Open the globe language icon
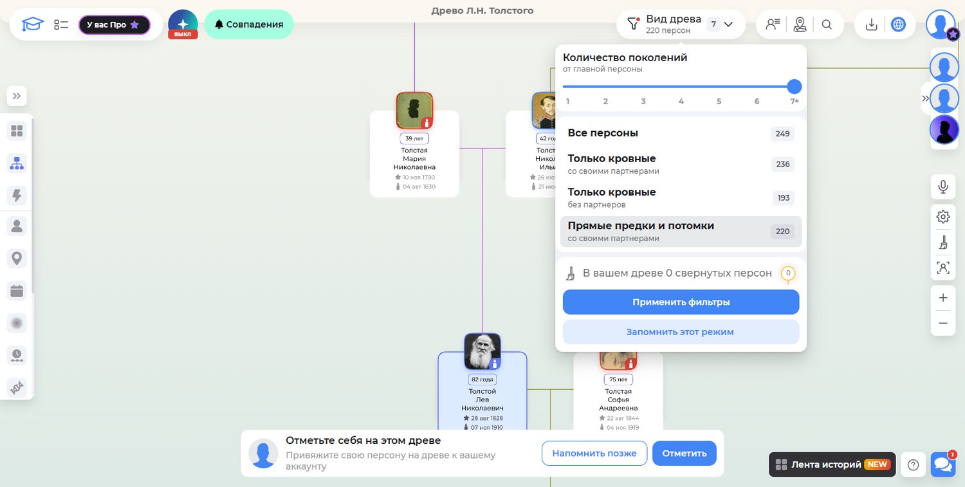 pos(898,24)
